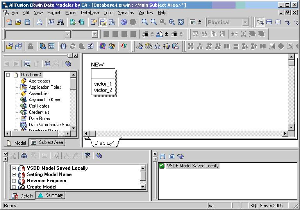The width and height of the screenshot is (300, 210).
Task: Expand VSDB Model Saved Locally log entry
Action: [x=14, y=168]
